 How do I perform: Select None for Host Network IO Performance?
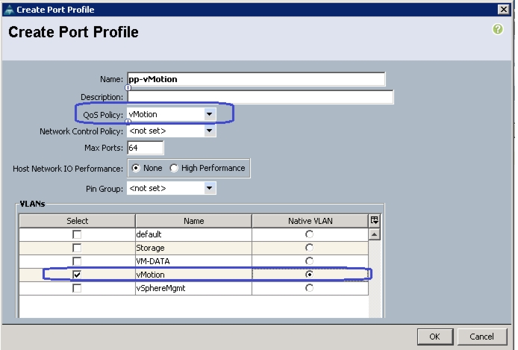tap(135, 168)
